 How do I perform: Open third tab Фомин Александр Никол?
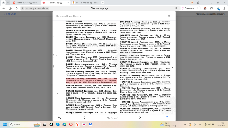click(85, 3)
